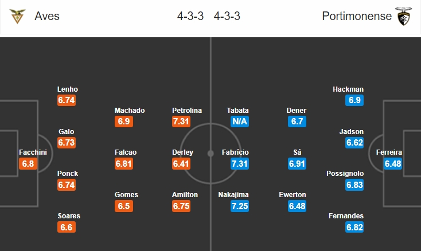Select Ferreira's 6.48 rating badge
Viewport: 421px width, 251px height.
pos(393,164)
